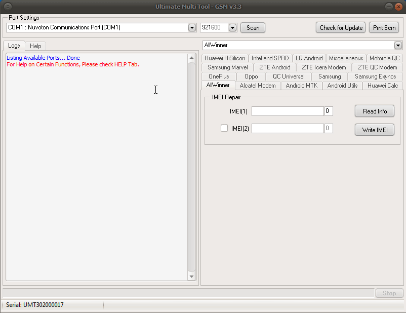Image resolution: width=406 pixels, height=313 pixels.
Task: Enable the IMEI(2) checkbox
Action: pos(224,129)
